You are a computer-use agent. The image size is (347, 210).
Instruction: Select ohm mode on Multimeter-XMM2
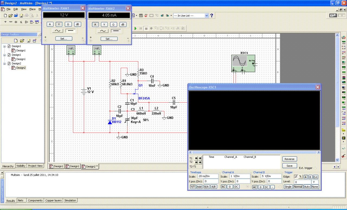click(114, 25)
